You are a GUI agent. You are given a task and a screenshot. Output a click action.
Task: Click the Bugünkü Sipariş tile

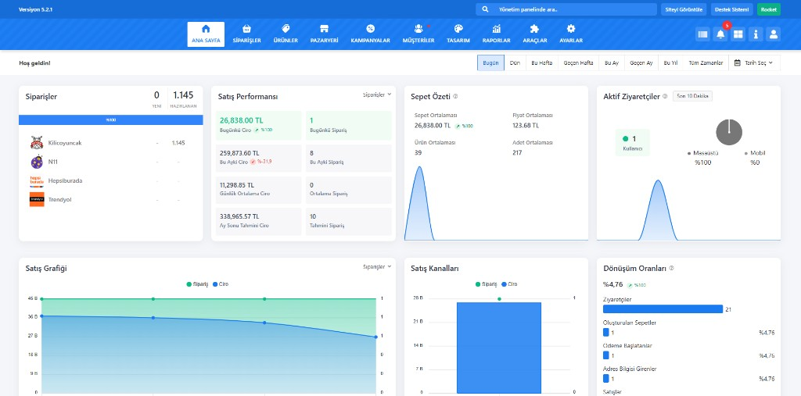click(x=348, y=125)
